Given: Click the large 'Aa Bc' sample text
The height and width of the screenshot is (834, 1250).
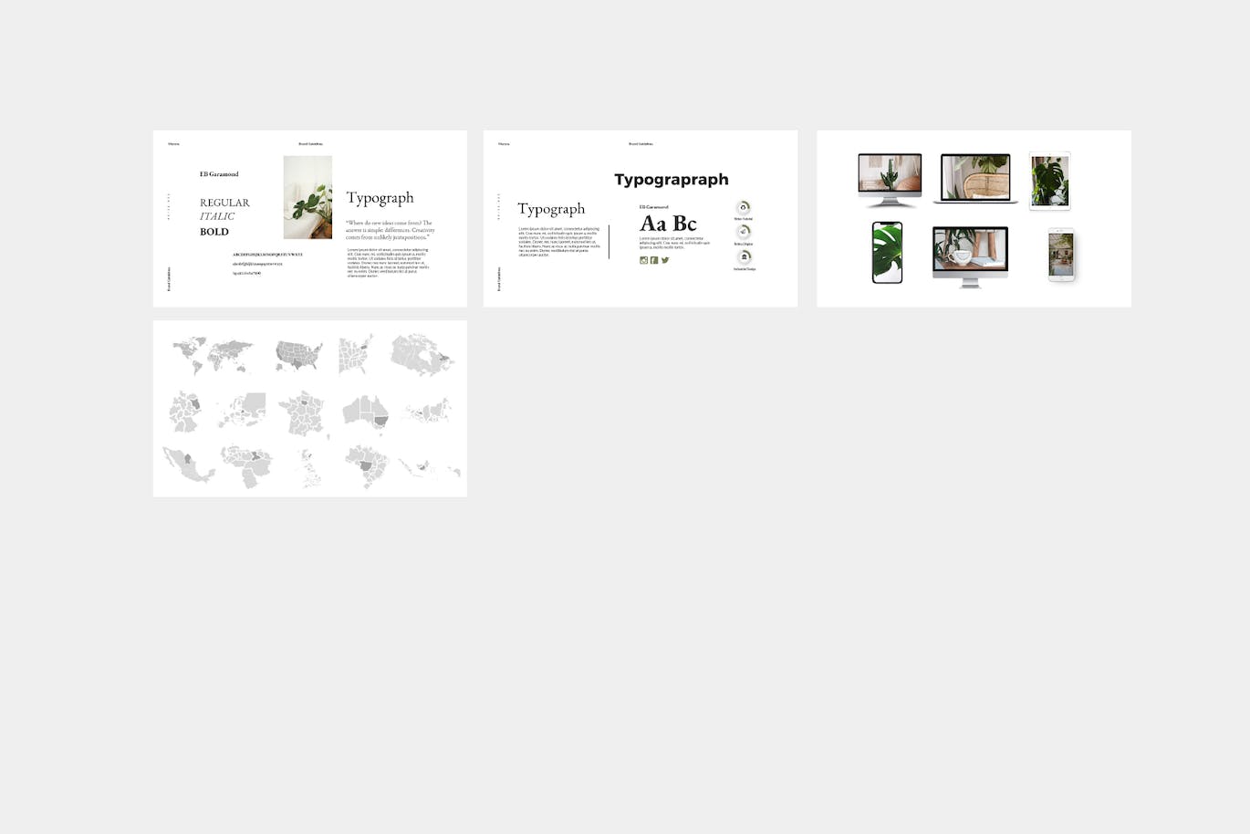Looking at the screenshot, I should 668,224.
